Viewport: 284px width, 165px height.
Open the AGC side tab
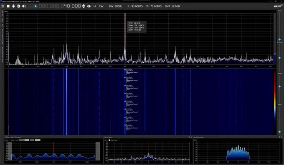[x=3, y=25]
